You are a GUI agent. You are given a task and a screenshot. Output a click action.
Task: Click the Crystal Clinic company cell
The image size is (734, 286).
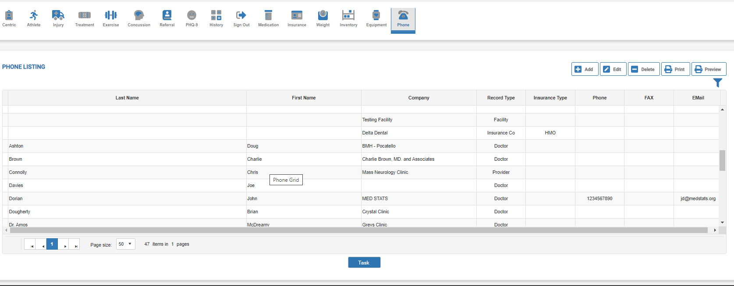click(x=418, y=212)
